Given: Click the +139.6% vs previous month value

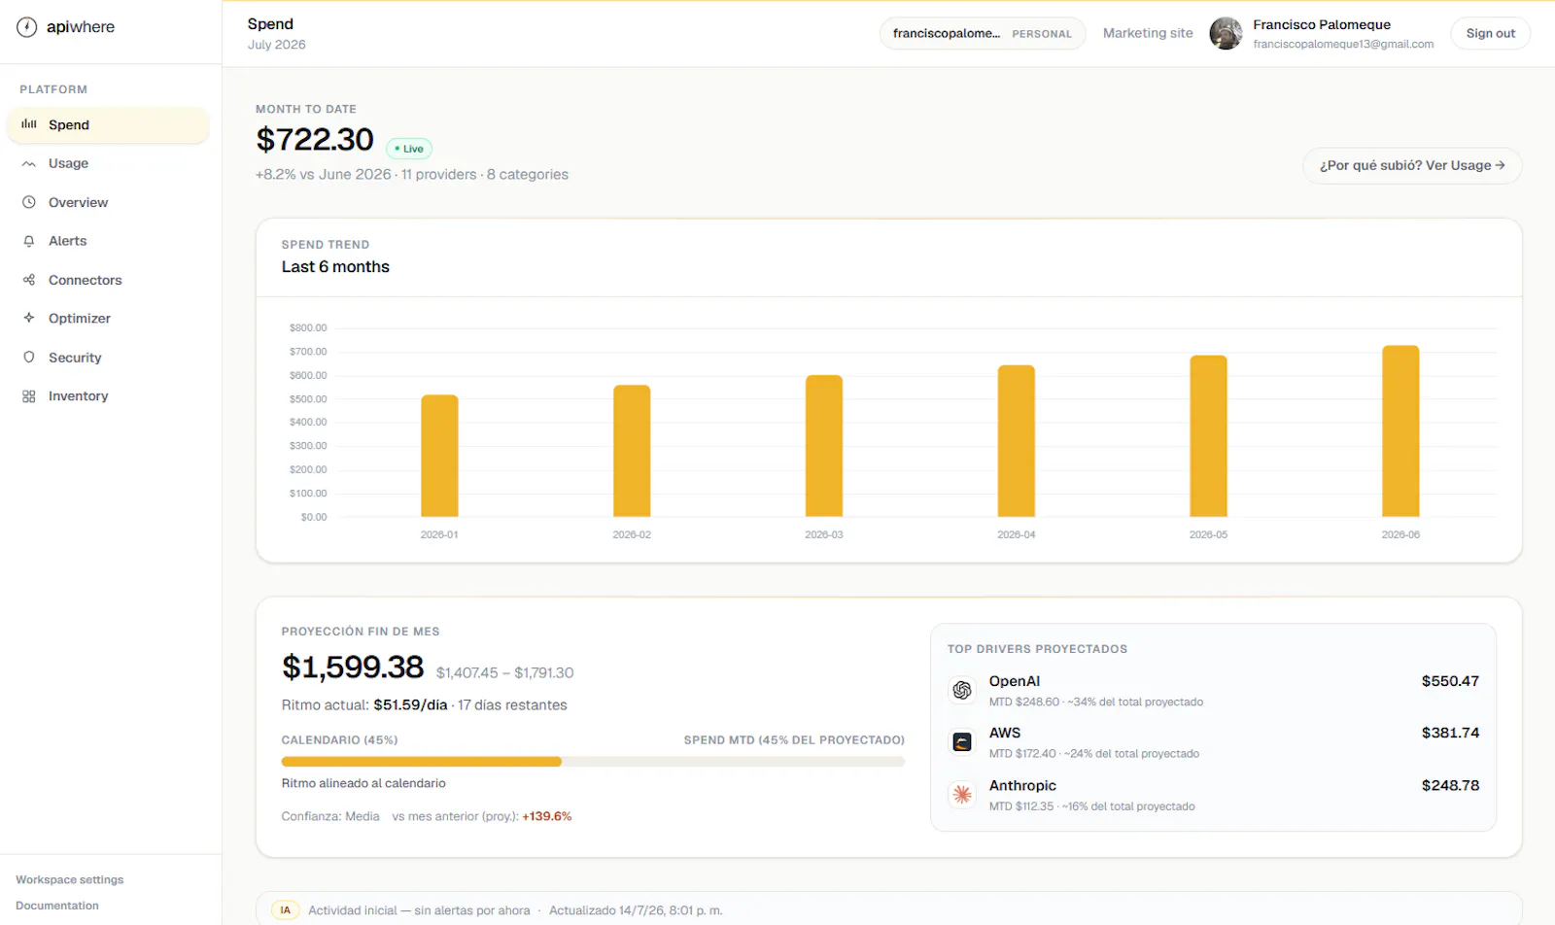Looking at the screenshot, I should [547, 816].
